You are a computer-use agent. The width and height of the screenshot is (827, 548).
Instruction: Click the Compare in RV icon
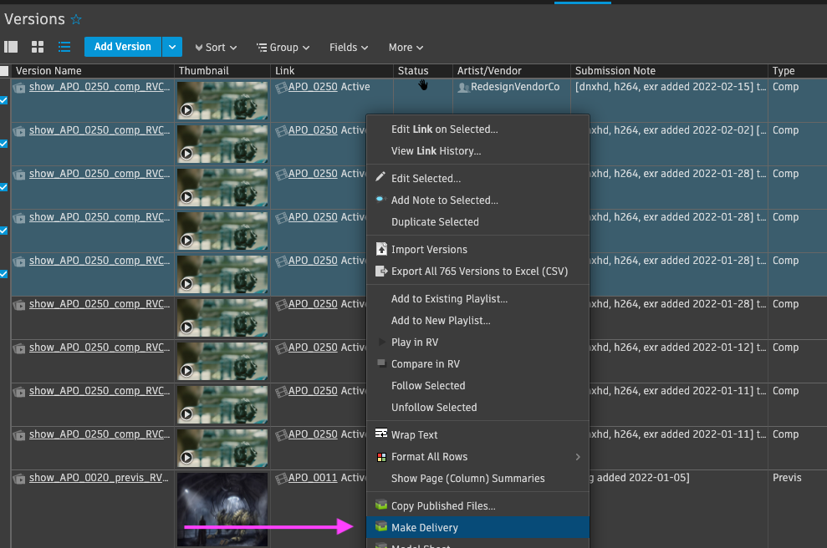(x=381, y=363)
